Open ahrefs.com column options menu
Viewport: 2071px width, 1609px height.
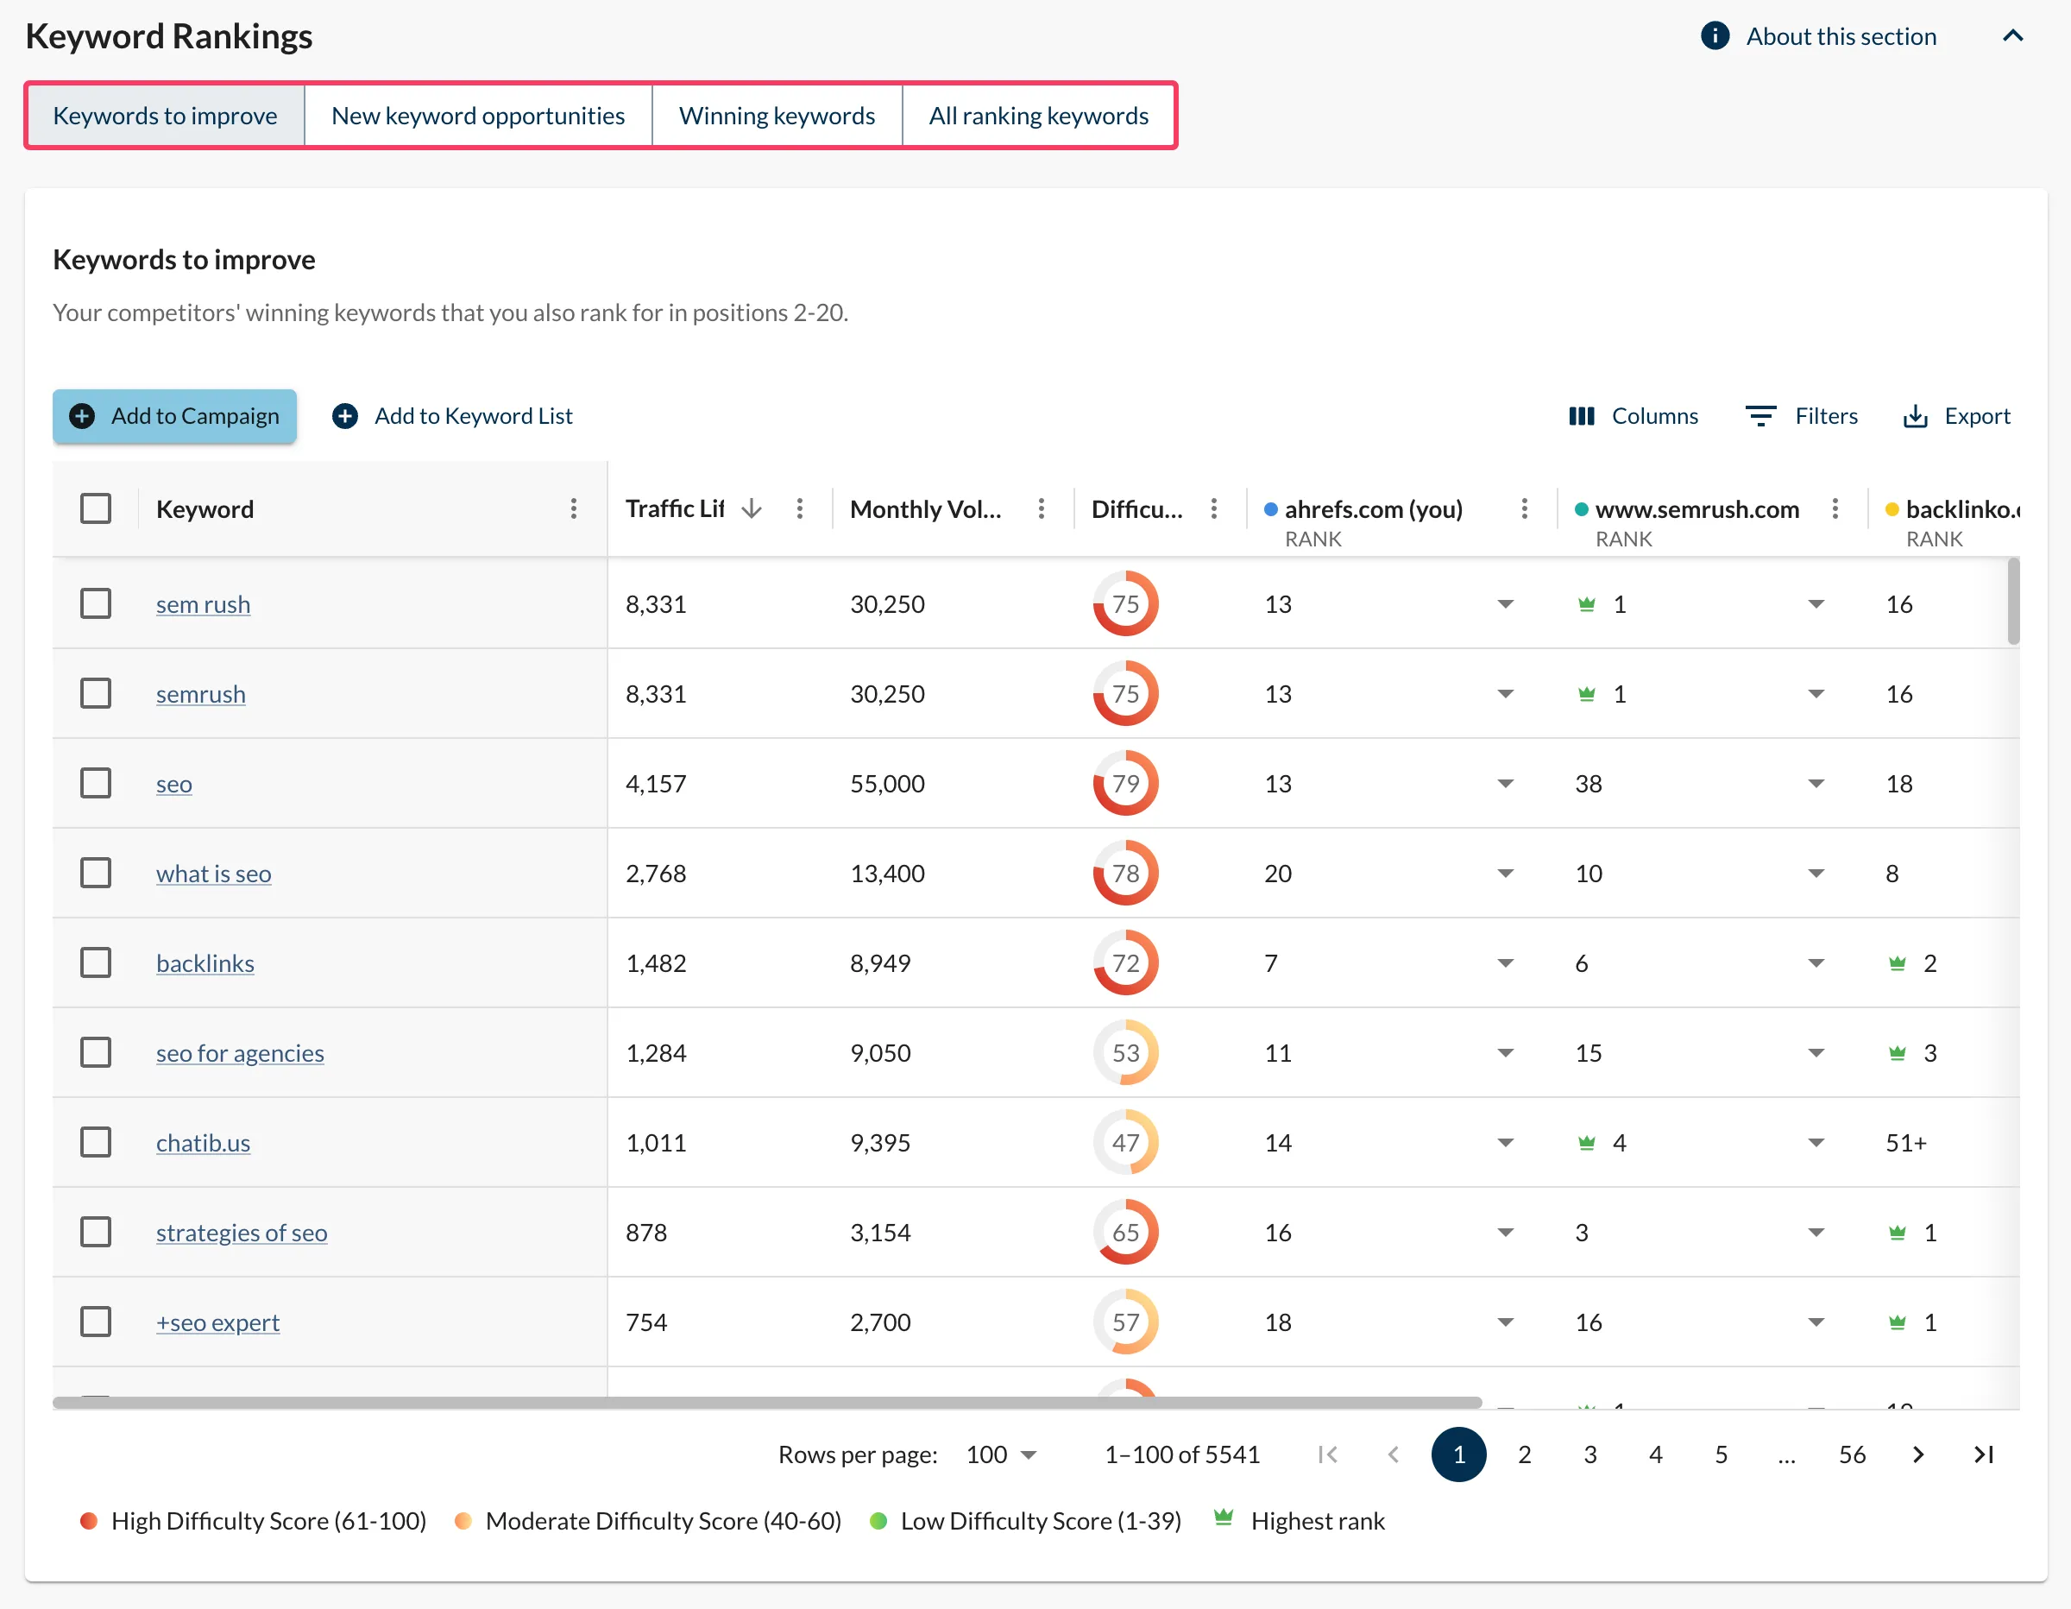(x=1524, y=508)
